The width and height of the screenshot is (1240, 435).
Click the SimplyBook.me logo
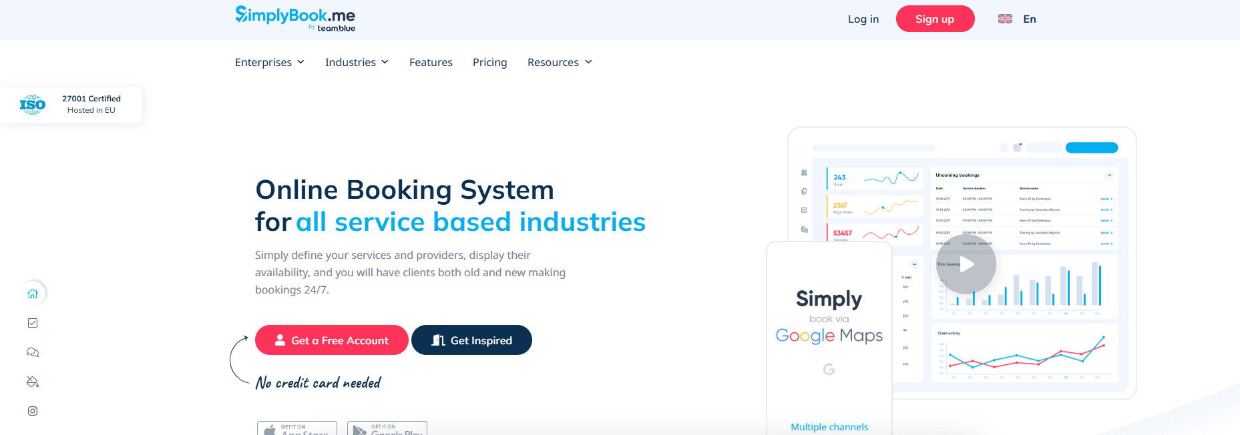tap(295, 19)
